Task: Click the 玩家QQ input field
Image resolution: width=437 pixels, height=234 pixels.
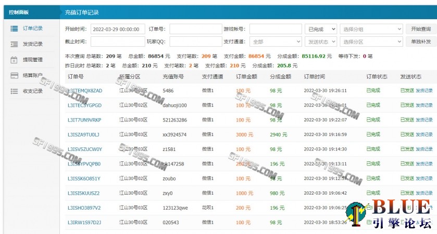Action: [x=195, y=42]
